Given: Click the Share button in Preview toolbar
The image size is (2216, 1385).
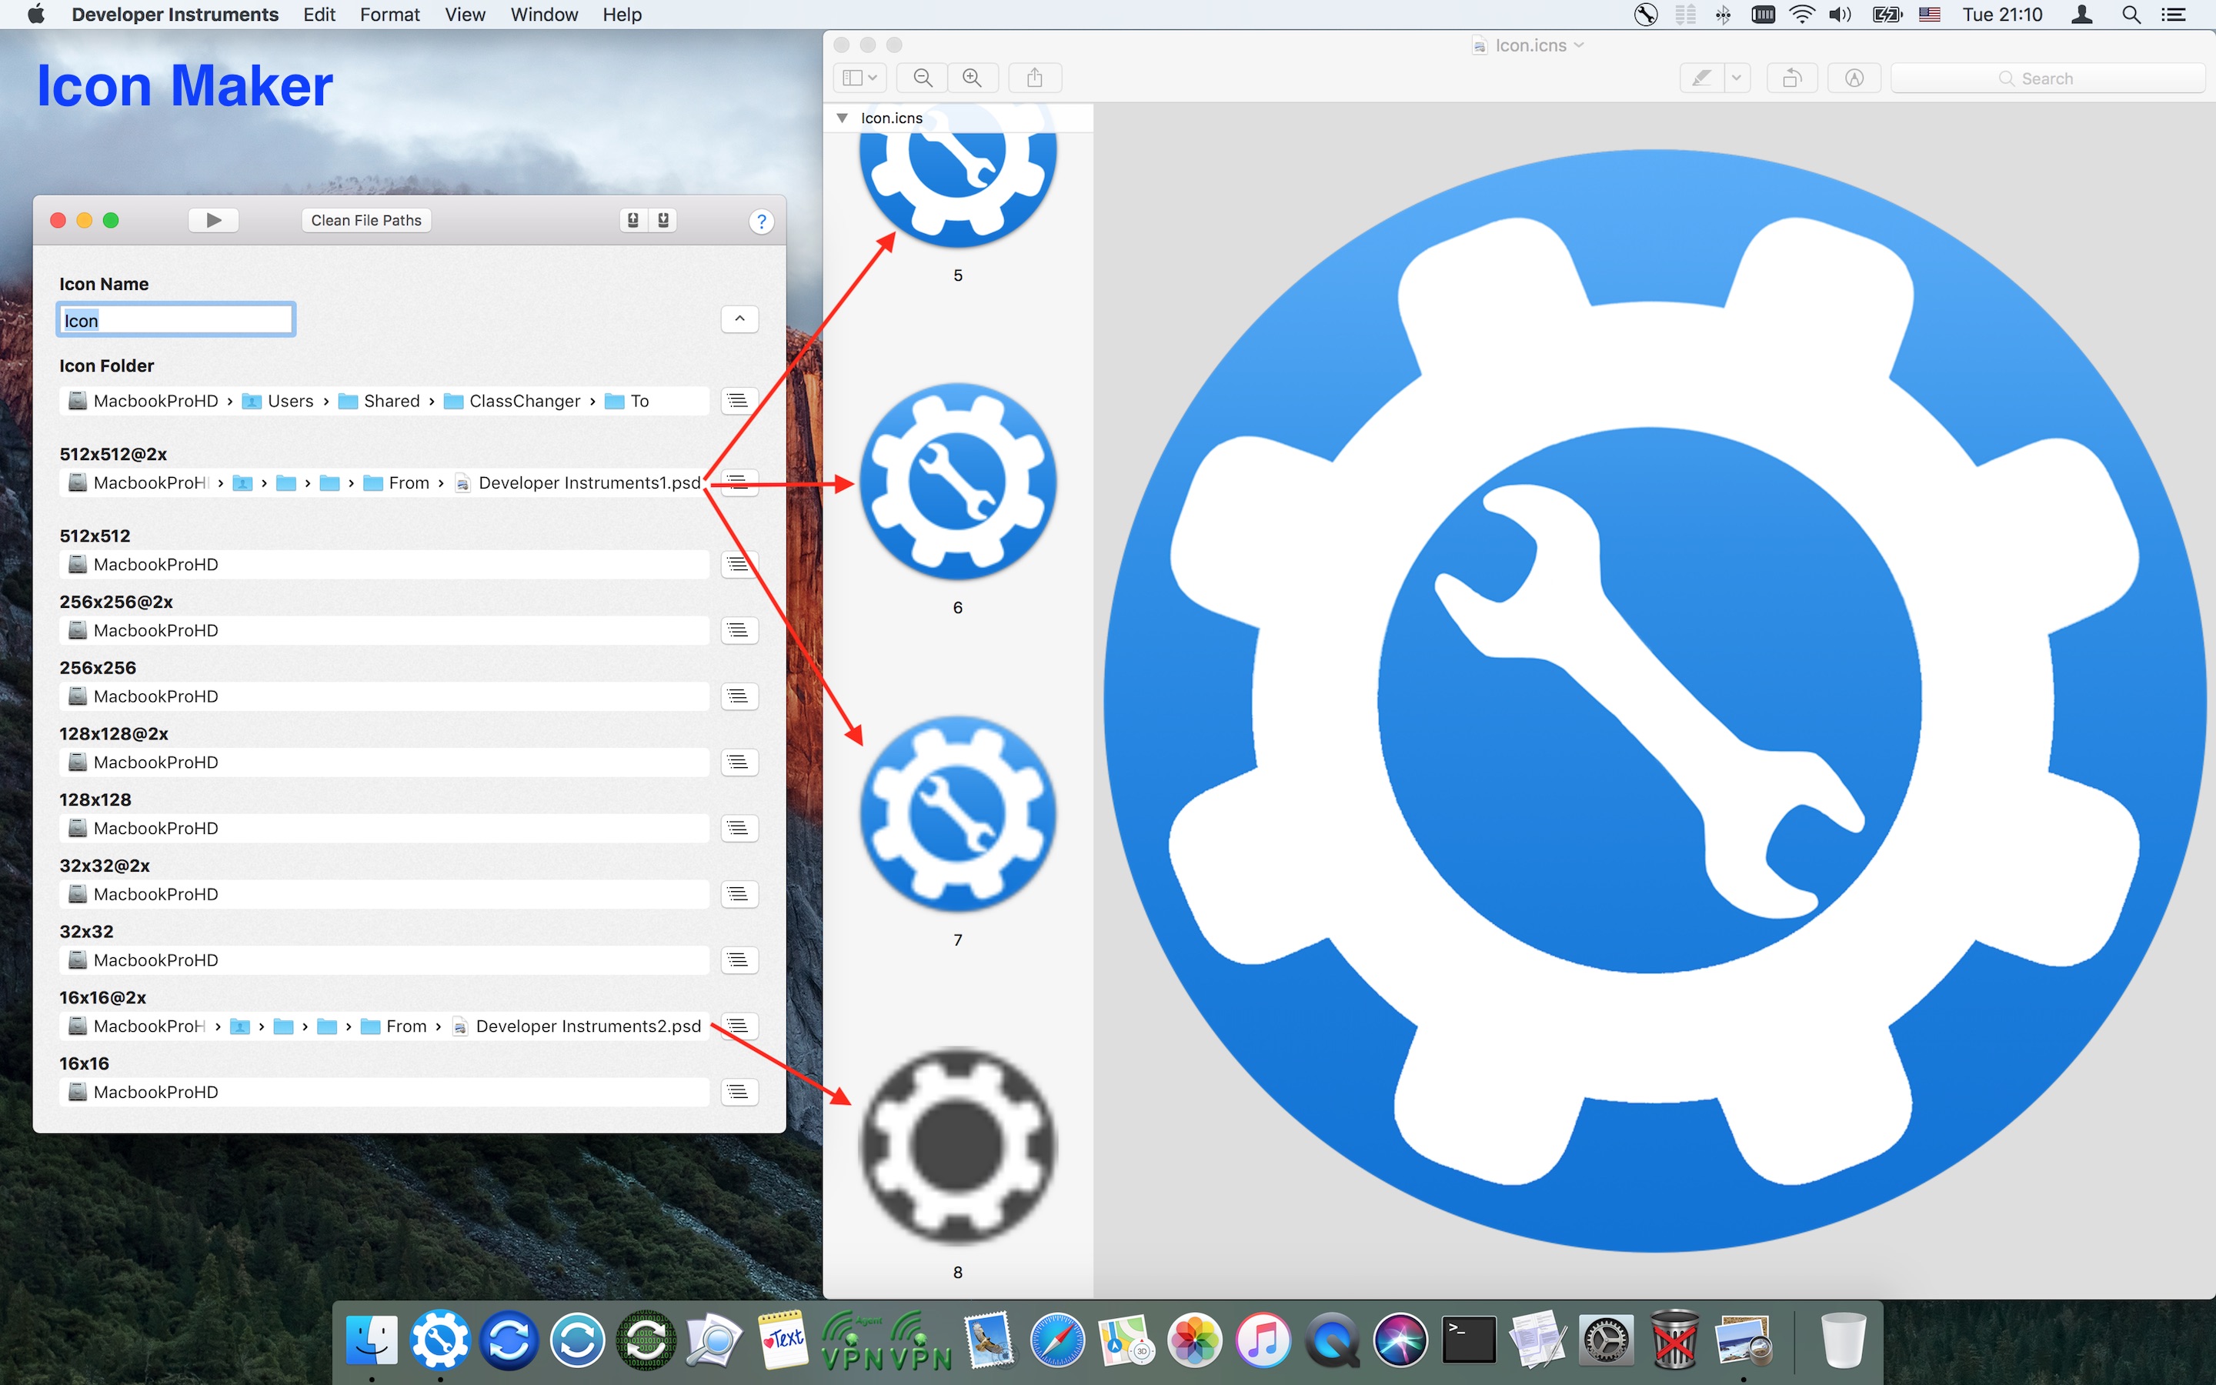Looking at the screenshot, I should tap(1035, 78).
